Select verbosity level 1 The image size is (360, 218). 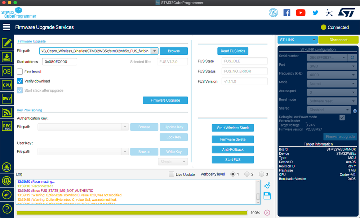233,174
